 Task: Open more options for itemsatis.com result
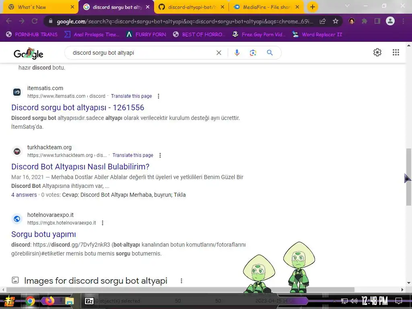coord(159,96)
